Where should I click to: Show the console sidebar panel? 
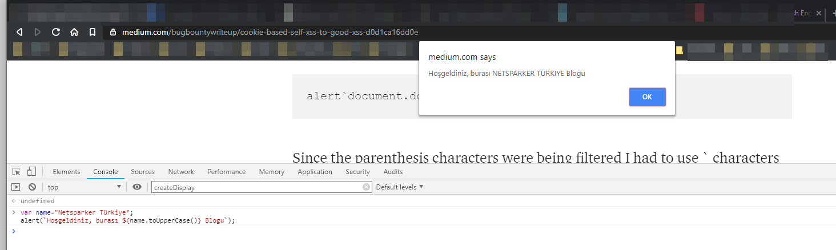(x=16, y=187)
